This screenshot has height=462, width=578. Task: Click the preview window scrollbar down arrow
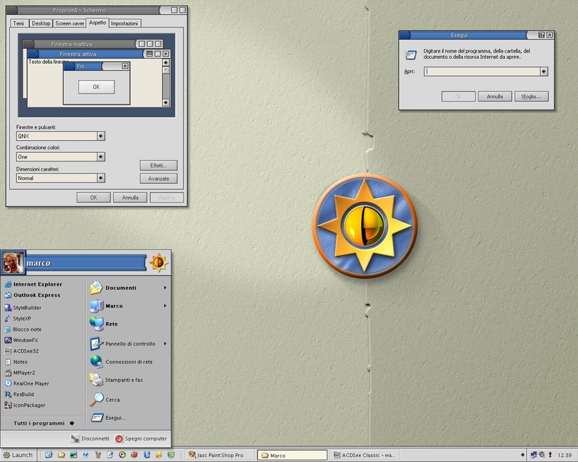tap(166, 102)
